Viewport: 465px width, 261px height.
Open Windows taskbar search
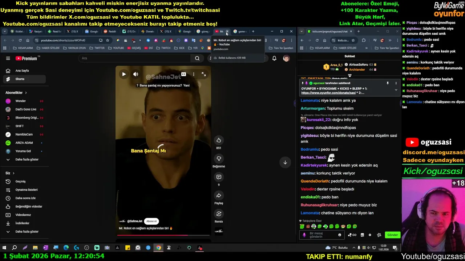tap(15, 248)
